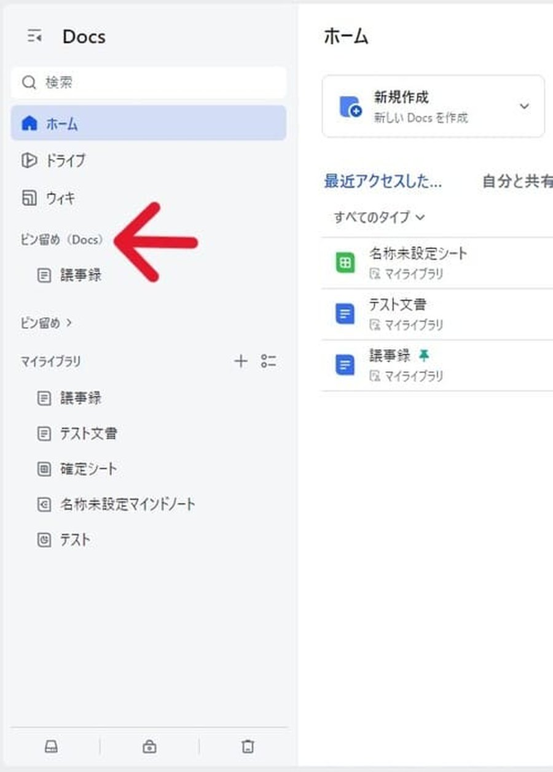
Task: Open the trash icon at the bottom
Action: click(247, 746)
